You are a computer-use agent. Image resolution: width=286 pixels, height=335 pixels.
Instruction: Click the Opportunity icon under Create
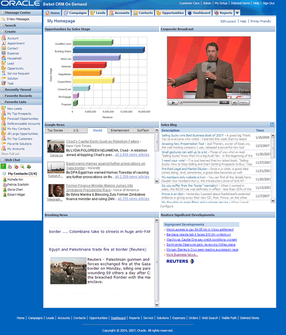pos(4,68)
